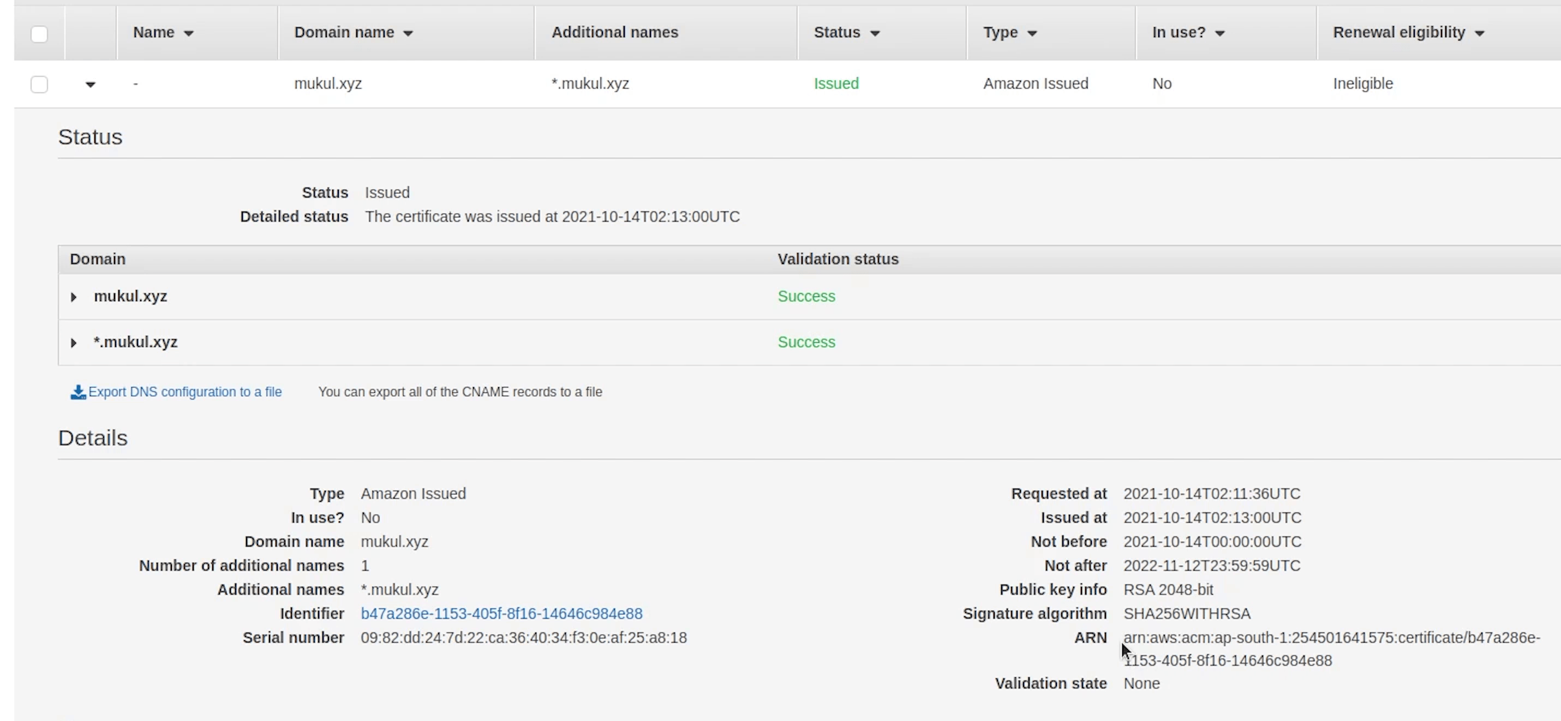Expand the mukul.xyz domain validation row

tap(73, 297)
